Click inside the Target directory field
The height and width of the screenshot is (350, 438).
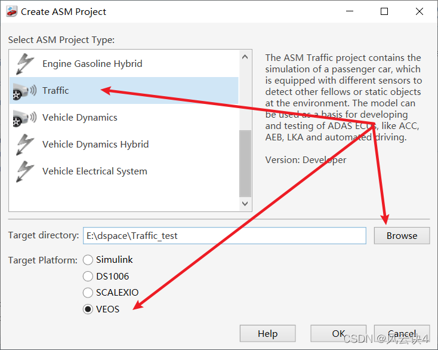[224, 236]
